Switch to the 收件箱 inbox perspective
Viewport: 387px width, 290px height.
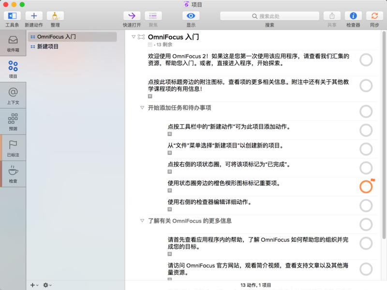(13, 43)
